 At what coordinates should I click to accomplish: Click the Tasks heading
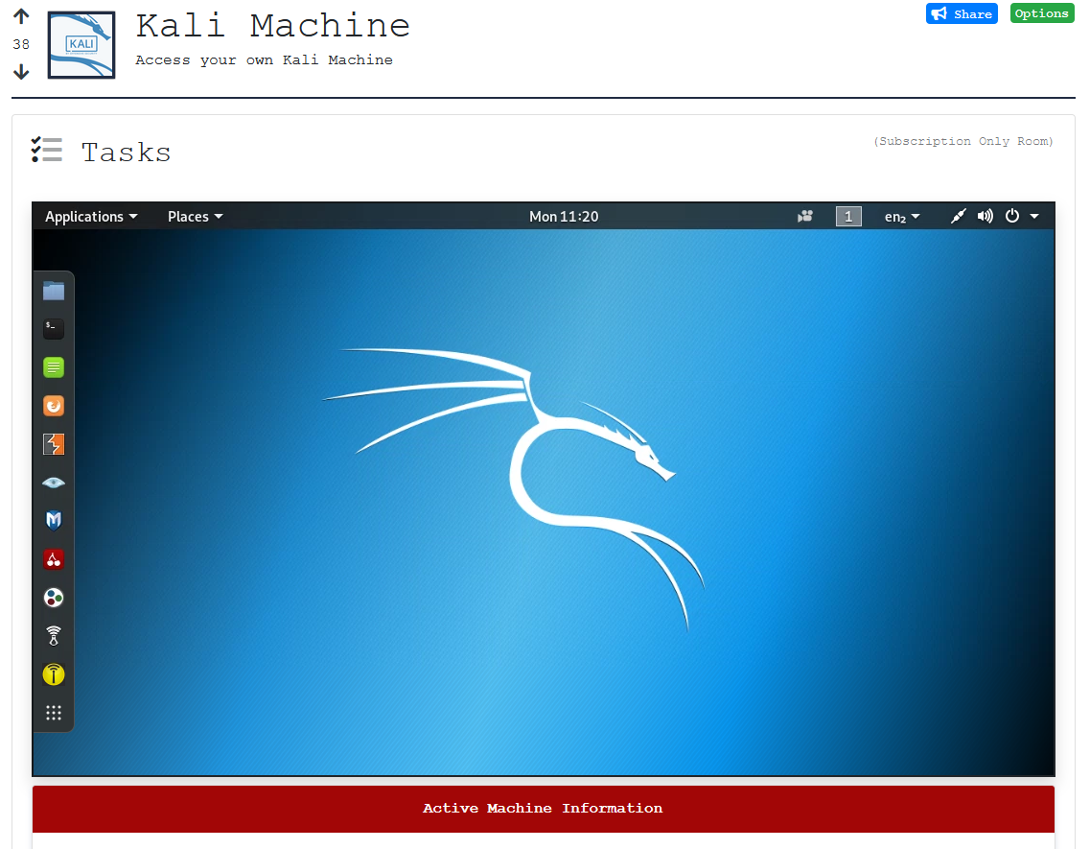pos(126,153)
